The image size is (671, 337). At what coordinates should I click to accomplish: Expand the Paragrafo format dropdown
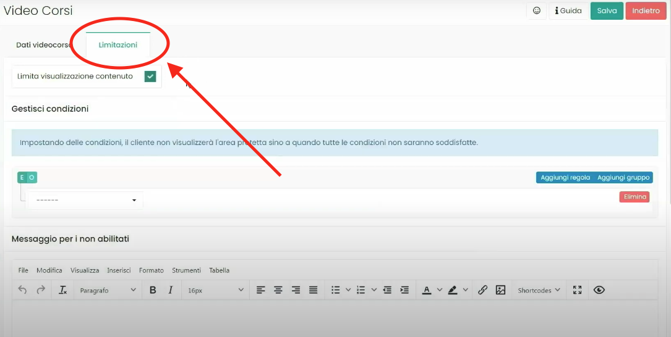[108, 290]
